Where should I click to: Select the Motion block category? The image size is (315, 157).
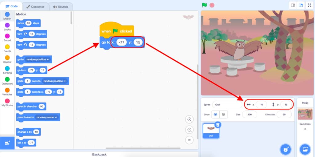(7, 16)
